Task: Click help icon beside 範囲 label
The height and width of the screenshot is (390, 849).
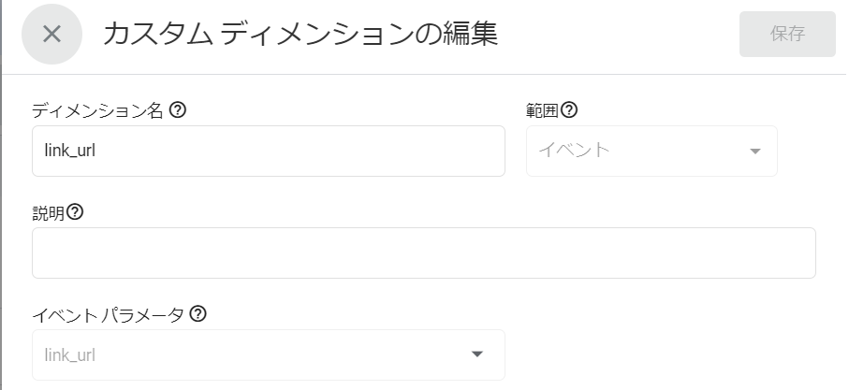Action: [568, 109]
